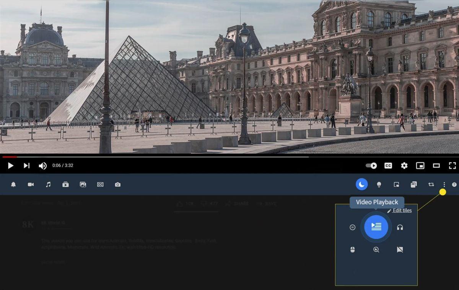Screen dimensions: 459x290
Task: Click the stacked windows icon in the toolbar
Action: click(413, 184)
